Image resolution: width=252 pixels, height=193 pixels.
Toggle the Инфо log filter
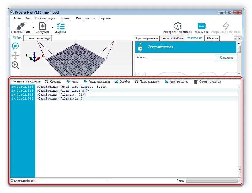pyautogui.click(x=68, y=82)
